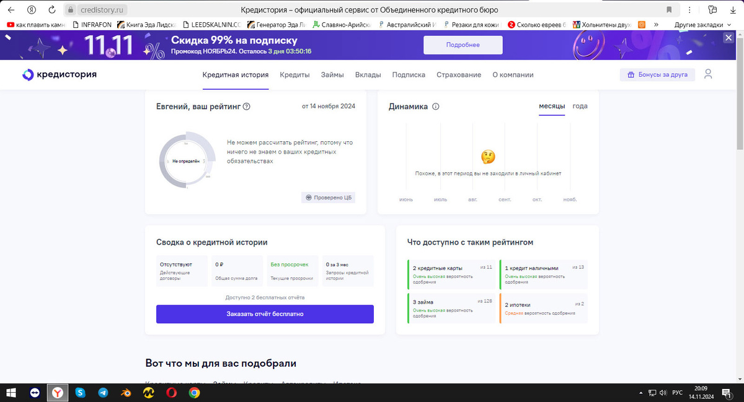
Task: Open the INFRAFON bookmark
Action: [x=92, y=25]
